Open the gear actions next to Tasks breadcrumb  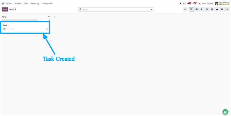[x=15, y=10]
